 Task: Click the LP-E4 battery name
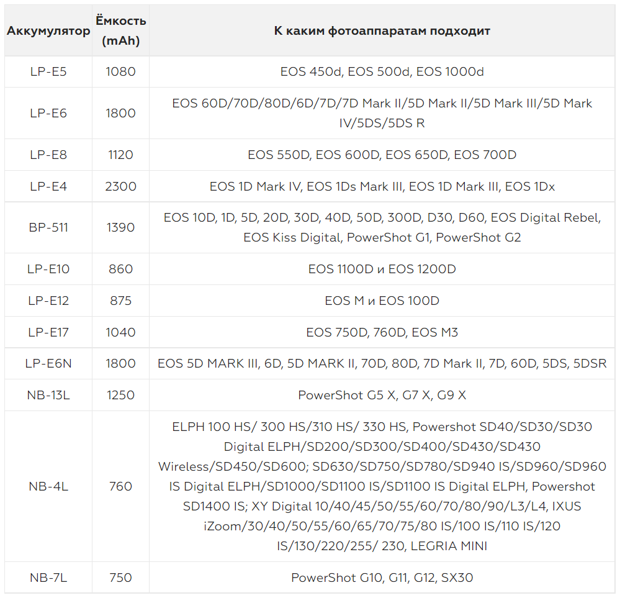(48, 186)
